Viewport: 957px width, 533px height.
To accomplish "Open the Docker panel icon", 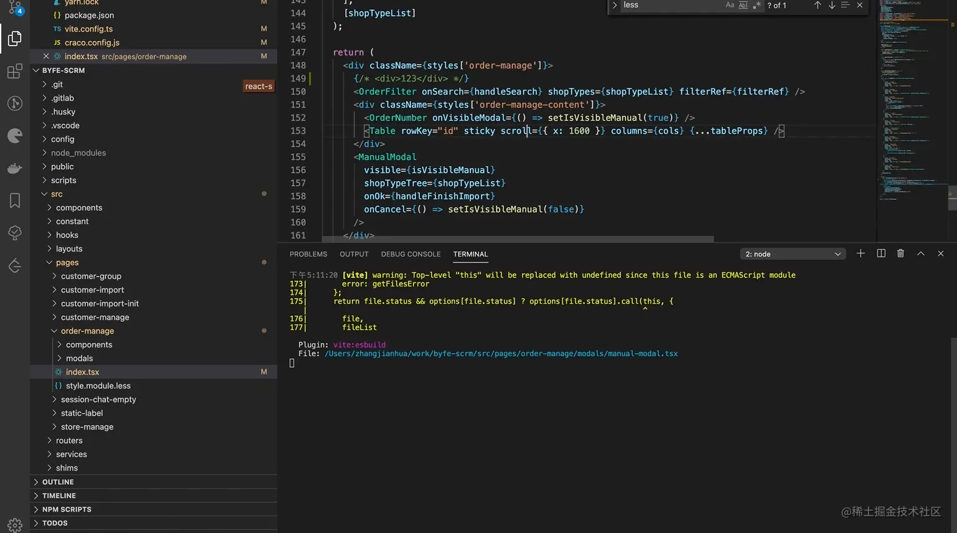I will tap(15, 168).
